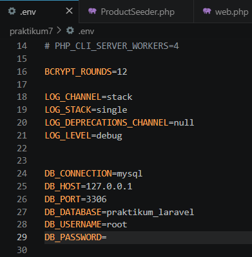252x257 pixels.
Task: Click the DB_PORT key
Action: point(63,199)
